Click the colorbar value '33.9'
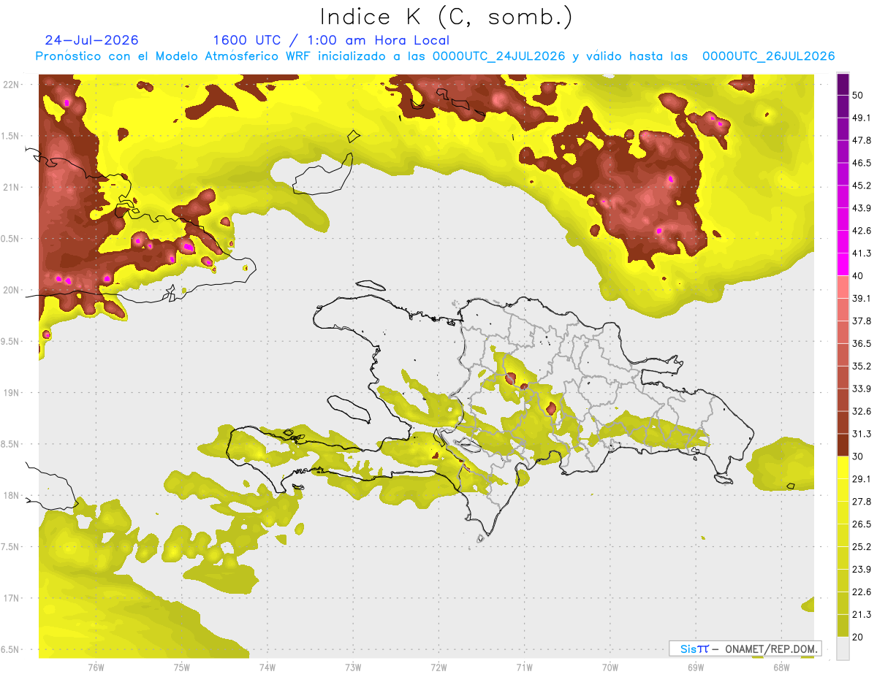 click(x=862, y=389)
